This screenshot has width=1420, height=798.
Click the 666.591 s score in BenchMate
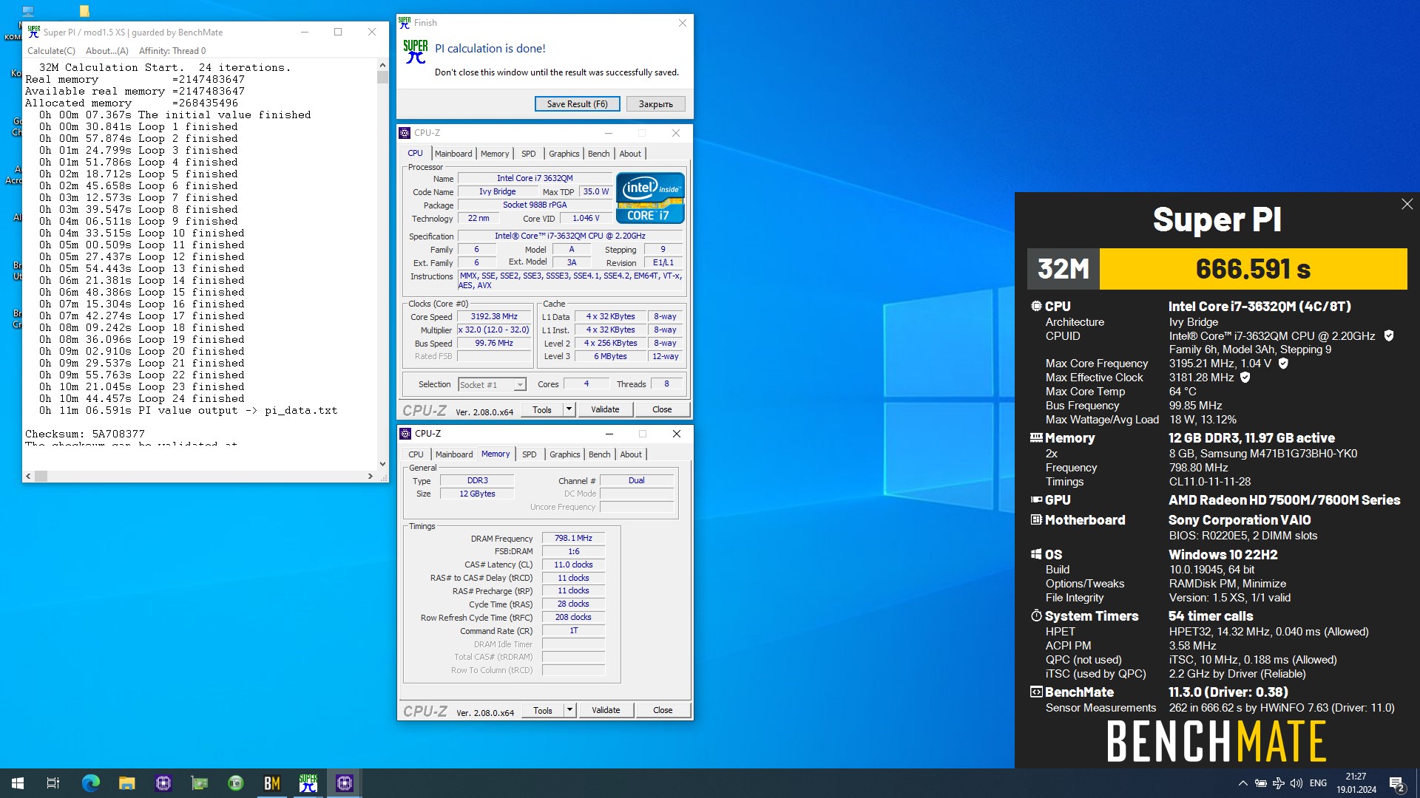(x=1253, y=268)
